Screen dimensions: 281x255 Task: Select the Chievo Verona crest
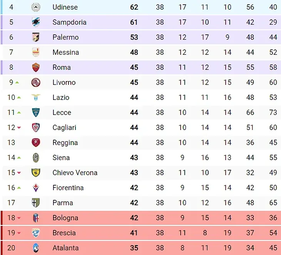tap(36, 172)
